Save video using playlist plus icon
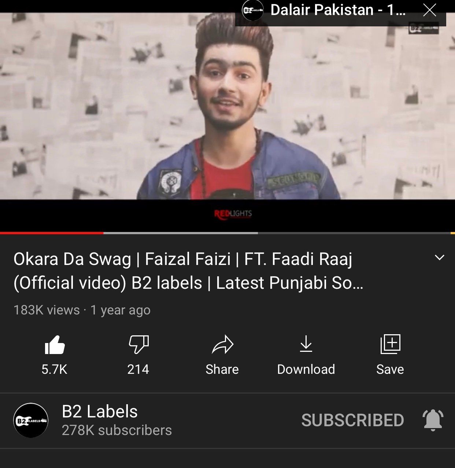The image size is (455, 468). [390, 344]
